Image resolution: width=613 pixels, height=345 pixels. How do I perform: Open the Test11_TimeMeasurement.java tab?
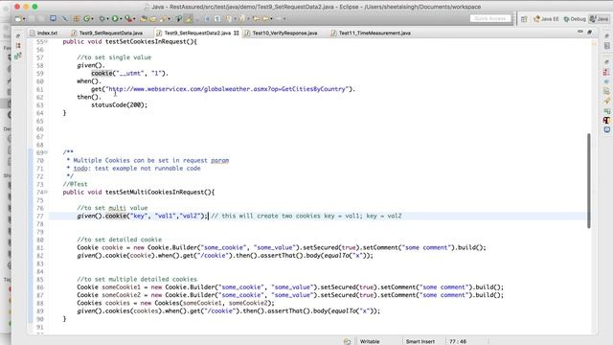[x=371, y=34]
